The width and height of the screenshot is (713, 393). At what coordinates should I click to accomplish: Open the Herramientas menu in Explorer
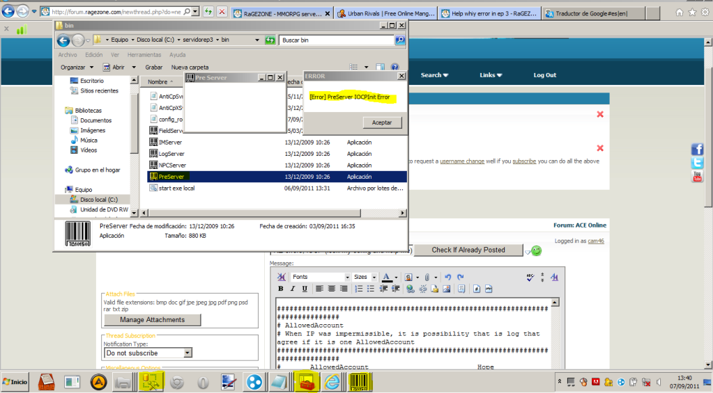pos(144,55)
